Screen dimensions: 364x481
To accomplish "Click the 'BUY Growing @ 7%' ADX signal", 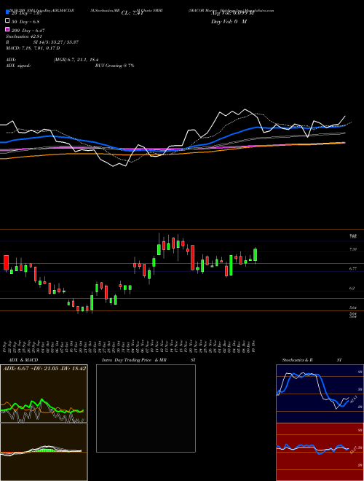I will [x=114, y=66].
